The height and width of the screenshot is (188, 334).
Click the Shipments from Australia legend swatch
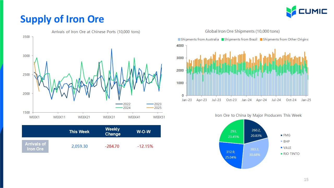click(179, 39)
